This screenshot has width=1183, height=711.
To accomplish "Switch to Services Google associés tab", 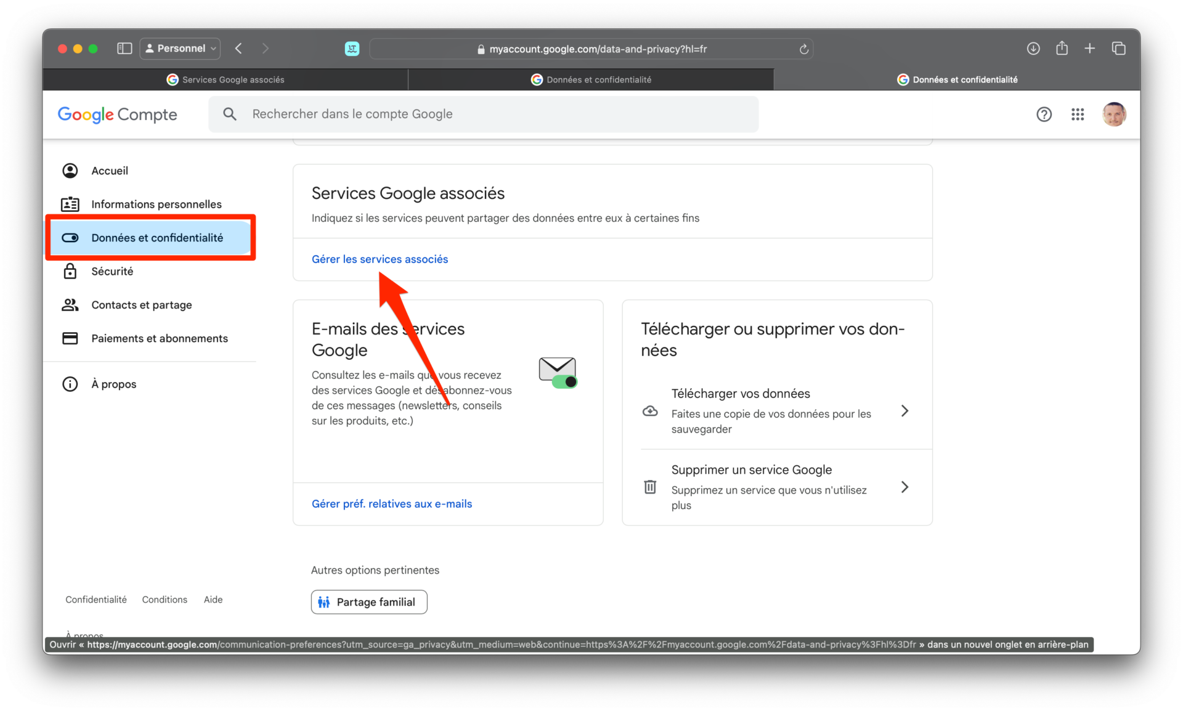I will pos(226,79).
